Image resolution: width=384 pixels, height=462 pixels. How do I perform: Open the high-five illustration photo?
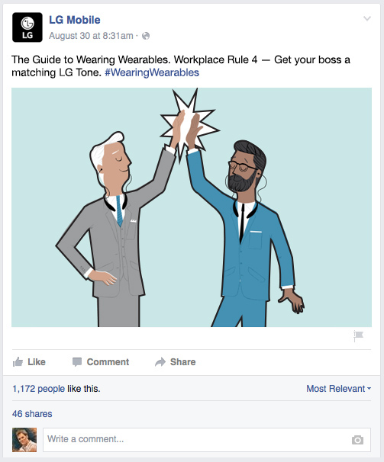coord(192,207)
